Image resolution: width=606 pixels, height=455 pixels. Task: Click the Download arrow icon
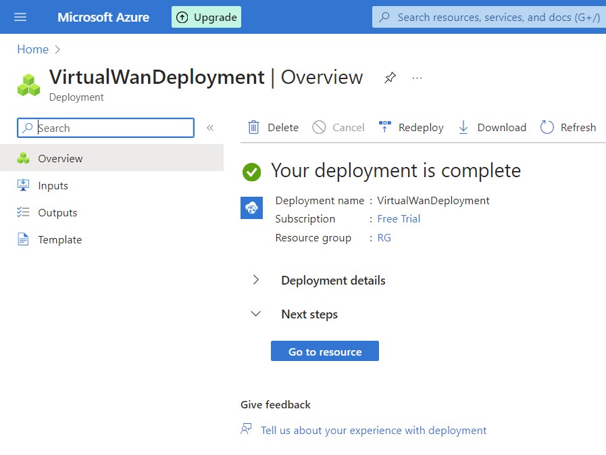pos(463,127)
